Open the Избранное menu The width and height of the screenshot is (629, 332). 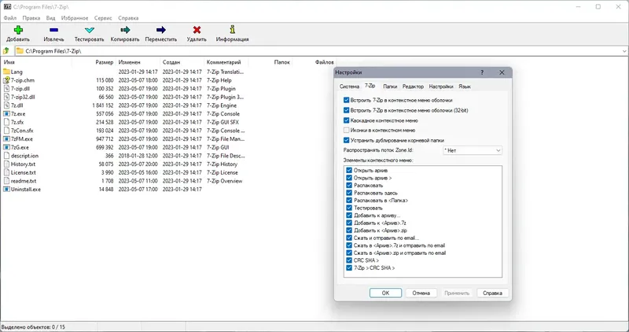point(75,18)
